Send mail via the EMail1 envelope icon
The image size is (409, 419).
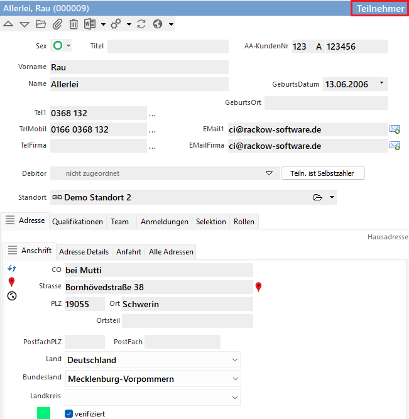pos(395,130)
